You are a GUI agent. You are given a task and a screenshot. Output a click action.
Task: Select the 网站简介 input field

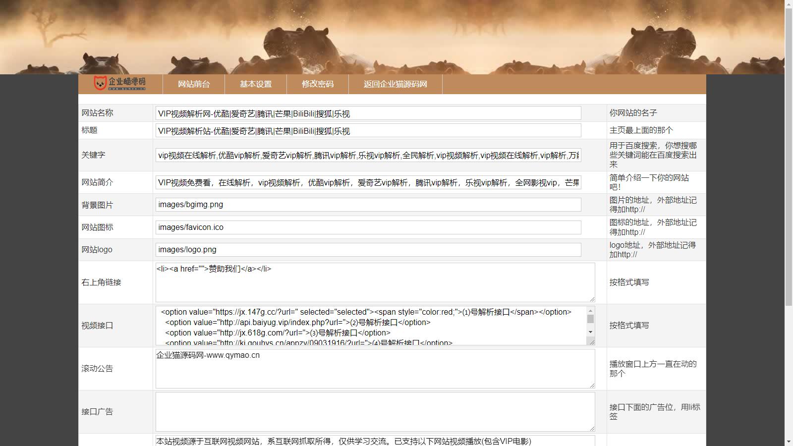pyautogui.click(x=368, y=182)
